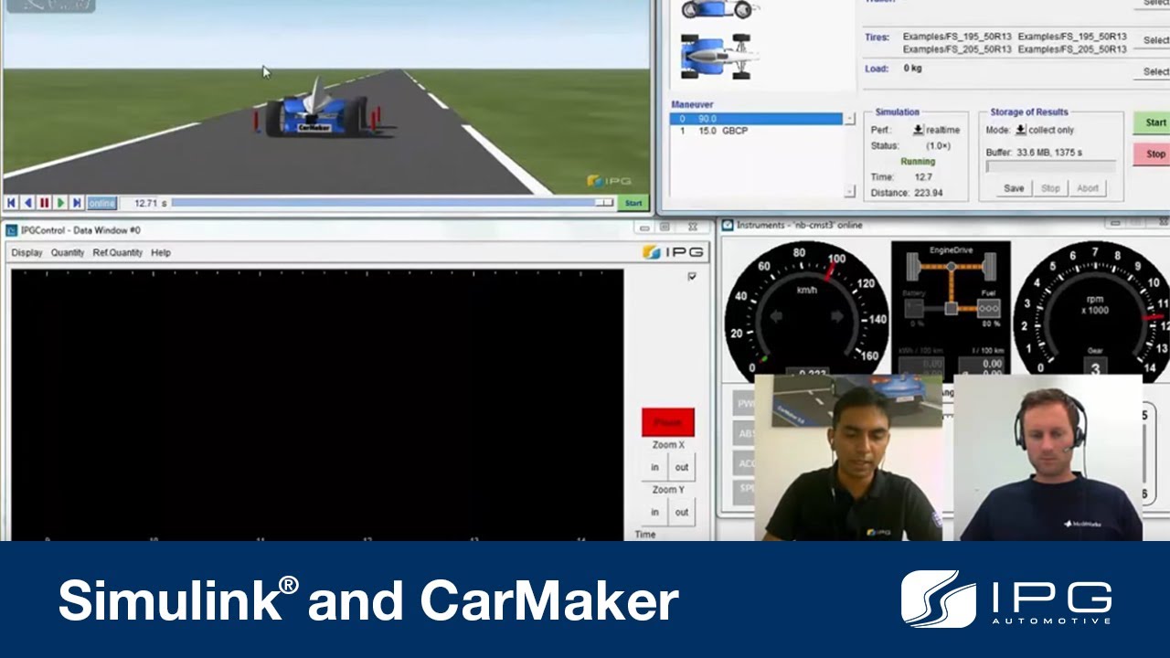Jump to start in IPGMovie playback bar

pos(11,203)
